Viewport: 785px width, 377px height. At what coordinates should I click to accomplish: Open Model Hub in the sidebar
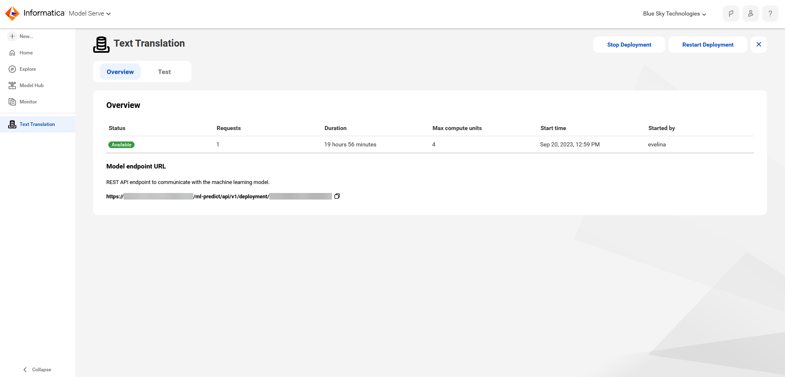click(x=38, y=85)
